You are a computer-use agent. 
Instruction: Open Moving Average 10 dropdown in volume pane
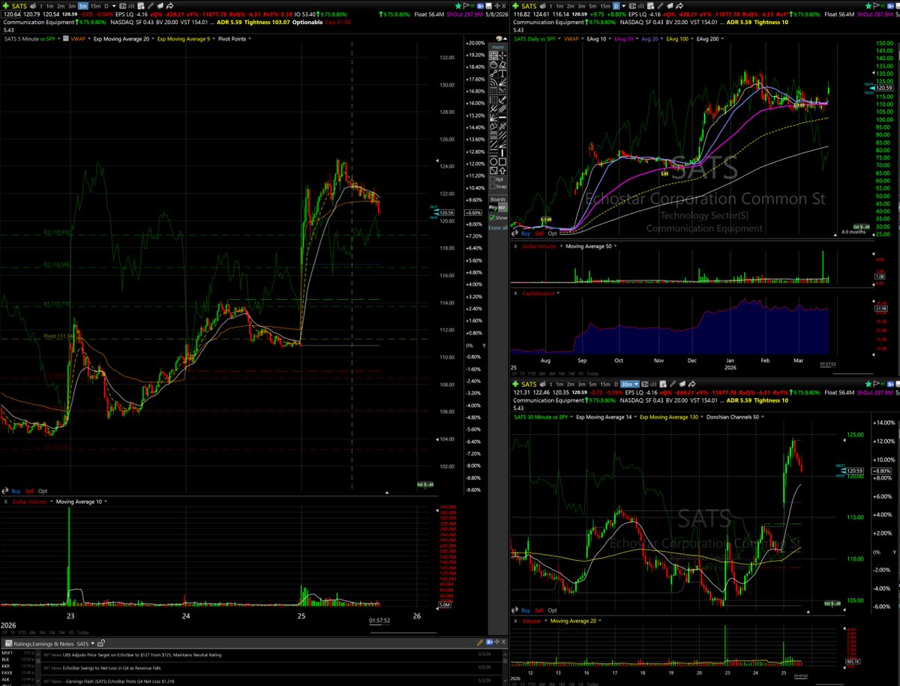point(106,502)
